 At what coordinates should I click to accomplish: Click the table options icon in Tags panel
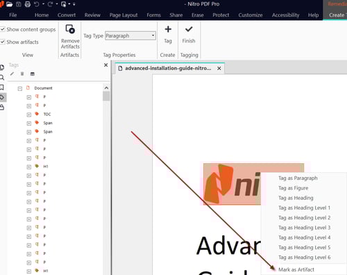click(33, 74)
